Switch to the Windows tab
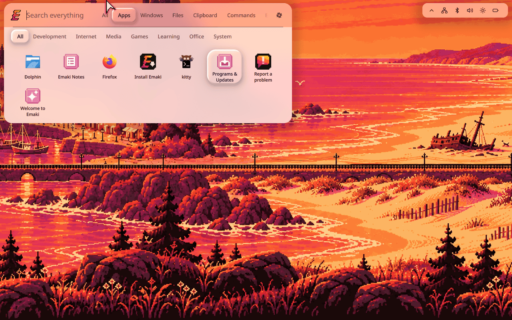 click(152, 15)
